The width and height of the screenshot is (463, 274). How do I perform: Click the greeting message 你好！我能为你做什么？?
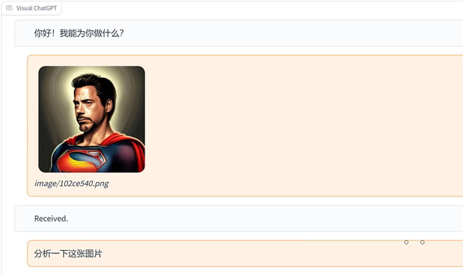[79, 33]
